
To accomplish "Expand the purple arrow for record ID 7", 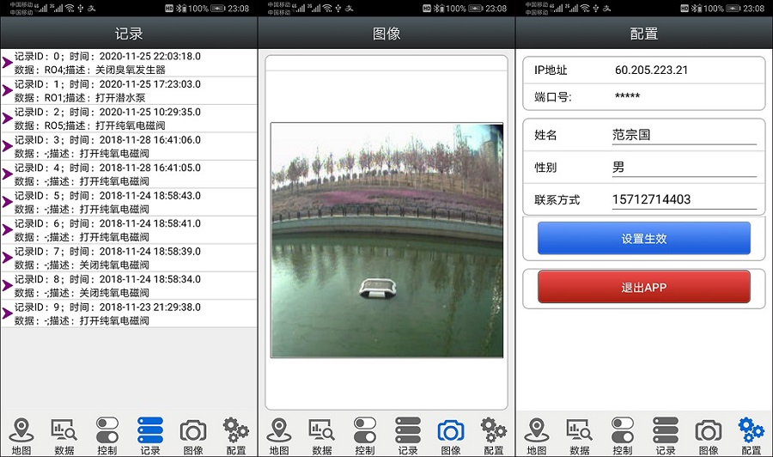I will (x=8, y=258).
